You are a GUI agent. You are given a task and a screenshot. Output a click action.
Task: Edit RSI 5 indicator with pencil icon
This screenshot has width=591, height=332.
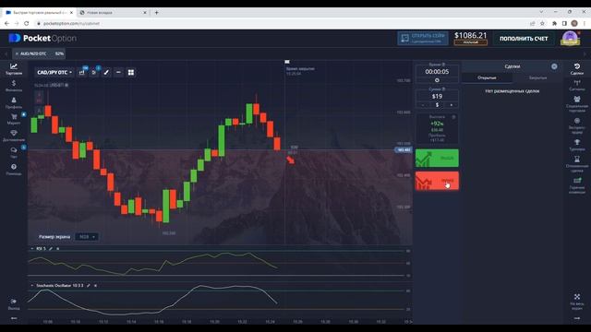click(51, 249)
